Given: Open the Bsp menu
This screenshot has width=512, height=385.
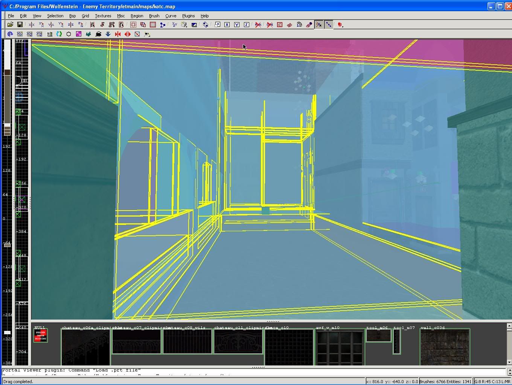Looking at the screenshot, I should 72,16.
